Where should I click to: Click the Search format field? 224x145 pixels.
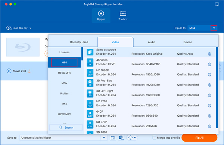tap(66, 128)
